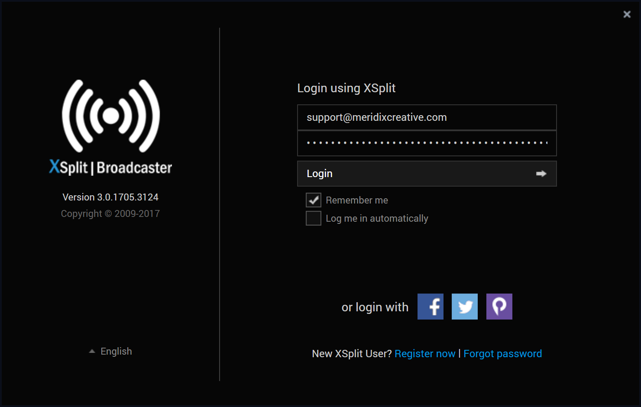Open the English language dropdown
641x407 pixels.
point(116,351)
